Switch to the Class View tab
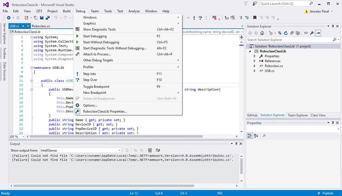 pos(318,115)
